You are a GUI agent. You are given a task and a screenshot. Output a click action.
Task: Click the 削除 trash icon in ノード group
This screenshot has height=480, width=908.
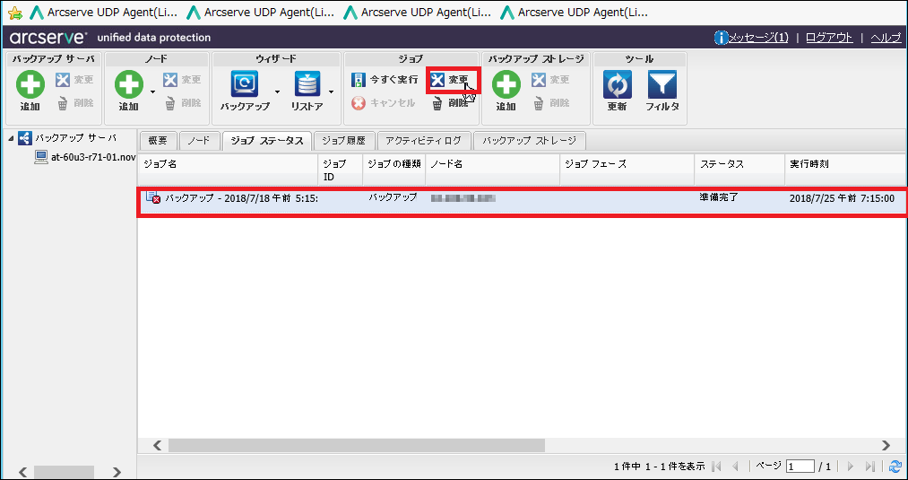tap(170, 103)
